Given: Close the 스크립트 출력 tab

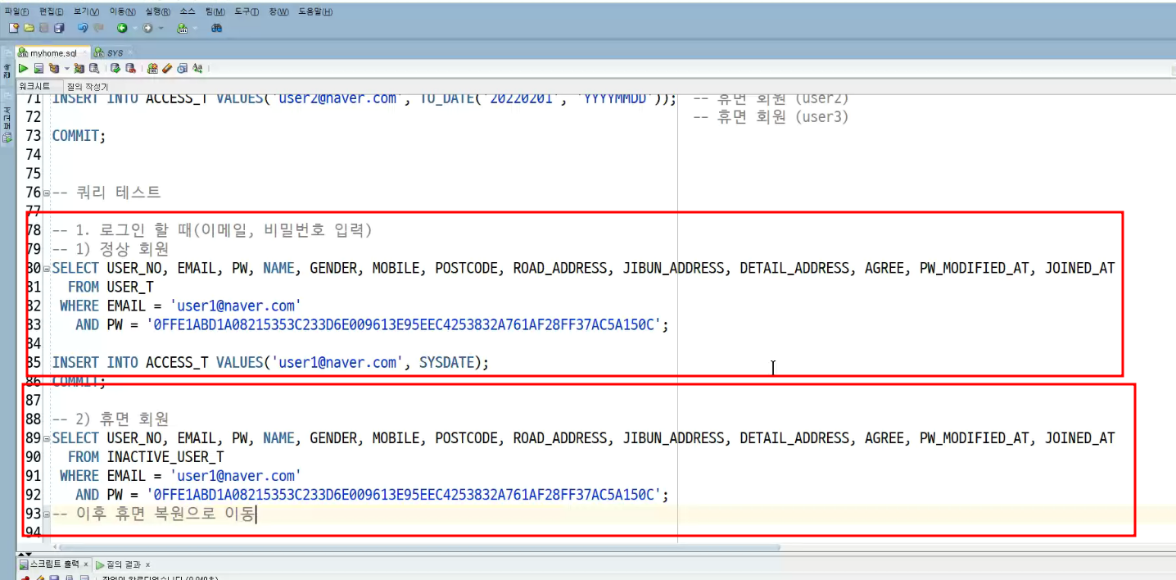Looking at the screenshot, I should [x=86, y=564].
